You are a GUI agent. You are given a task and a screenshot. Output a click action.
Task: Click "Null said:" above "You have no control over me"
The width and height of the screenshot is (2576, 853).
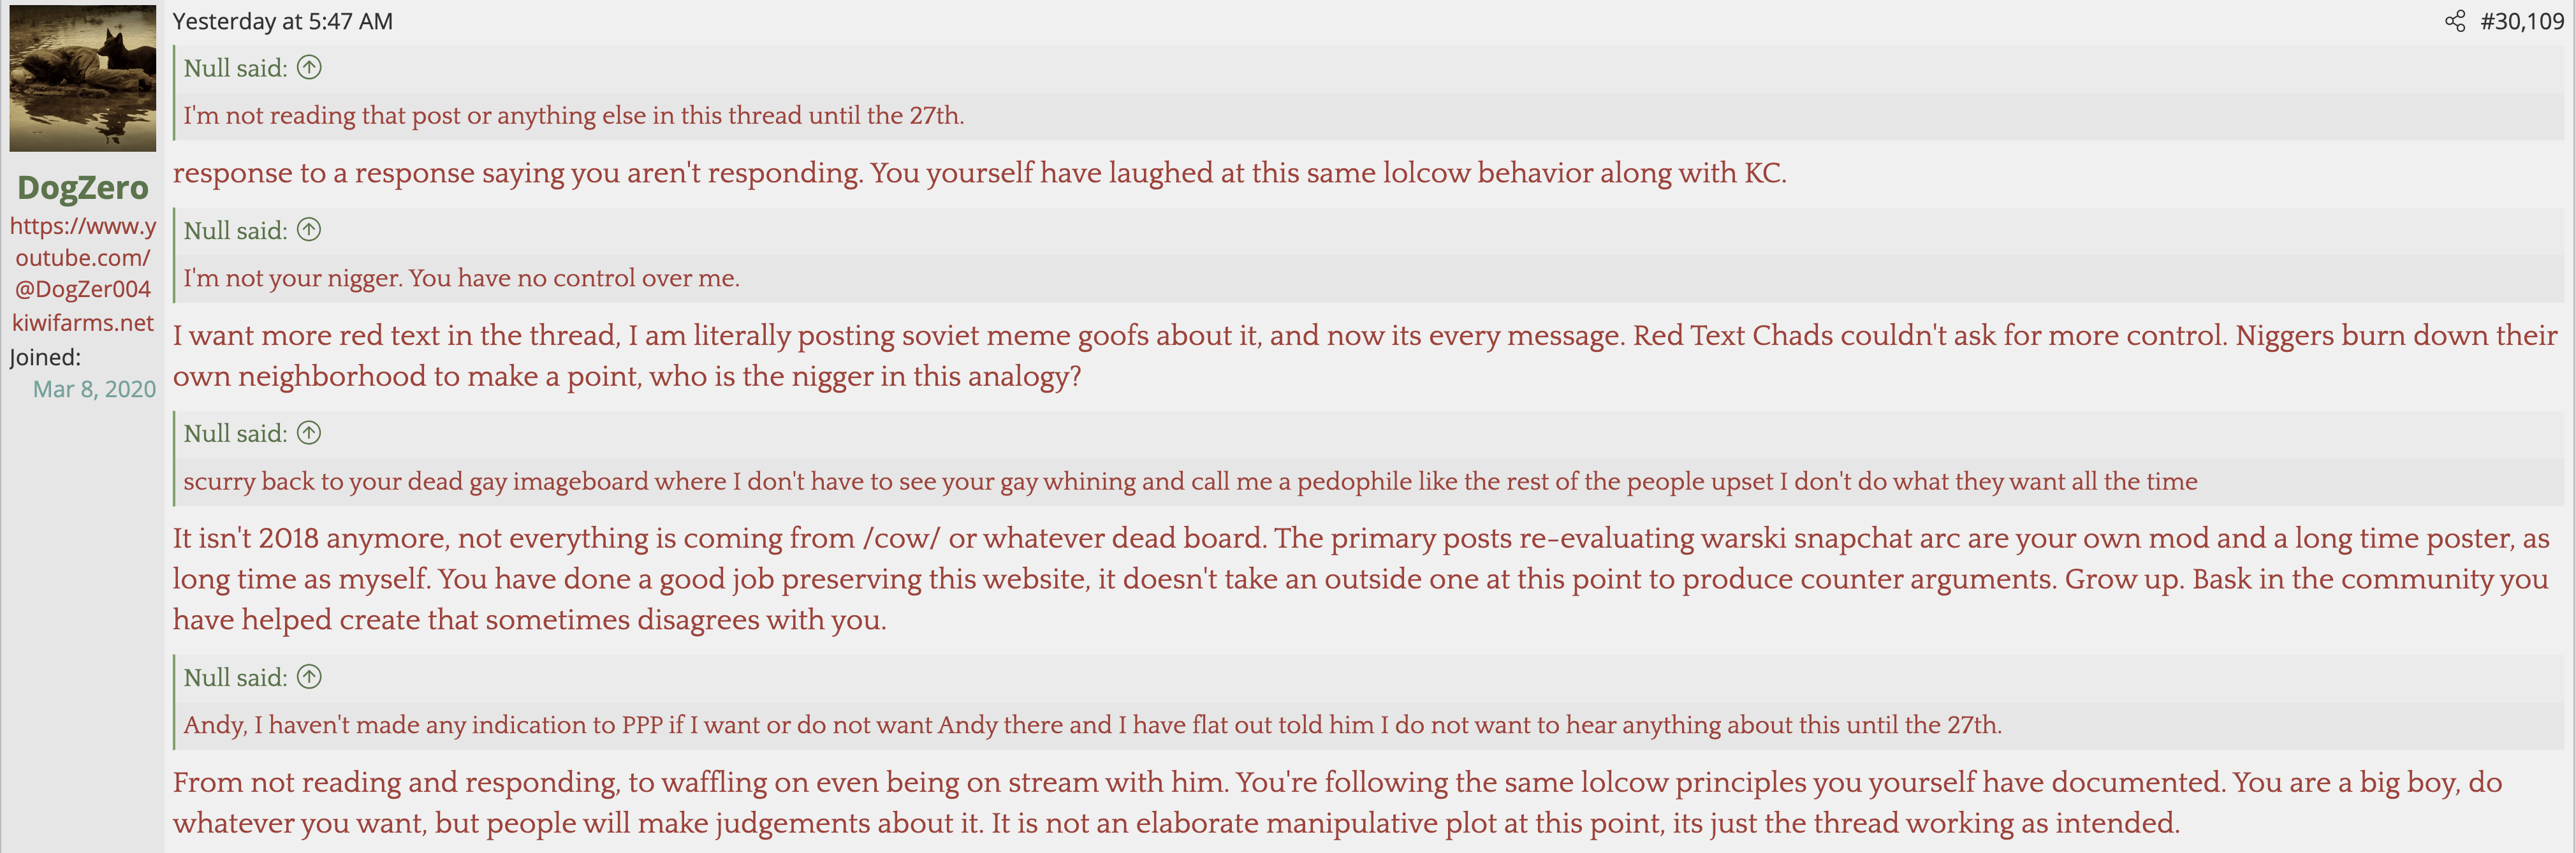(x=235, y=231)
